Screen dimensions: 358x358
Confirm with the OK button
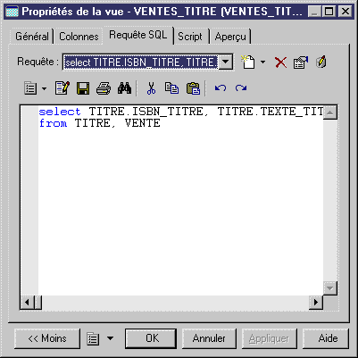point(151,338)
